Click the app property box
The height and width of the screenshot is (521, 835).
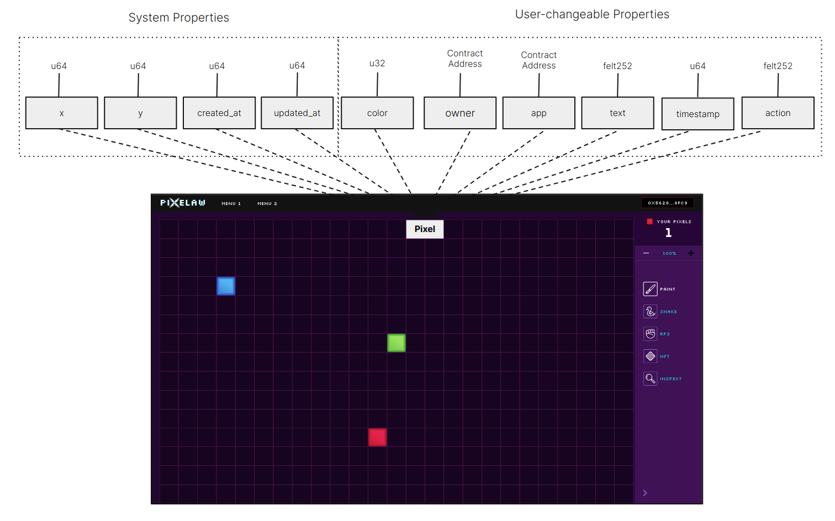(x=539, y=113)
